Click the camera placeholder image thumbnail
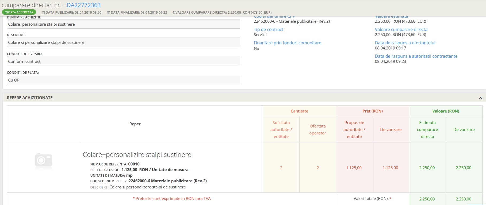 [x=44, y=161]
